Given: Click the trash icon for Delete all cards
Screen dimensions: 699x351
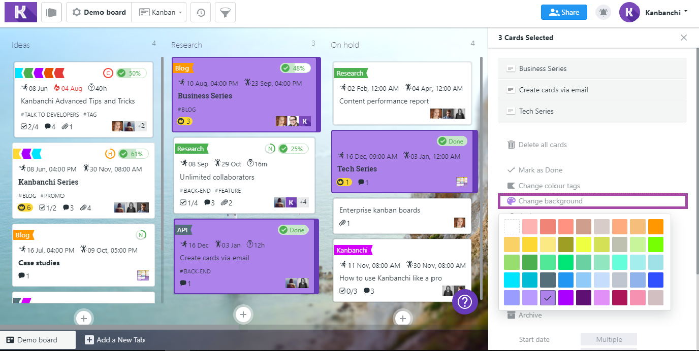Looking at the screenshot, I should click(x=511, y=145).
